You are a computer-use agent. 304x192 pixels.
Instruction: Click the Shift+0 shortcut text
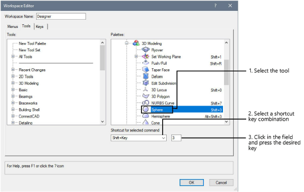point(216,90)
